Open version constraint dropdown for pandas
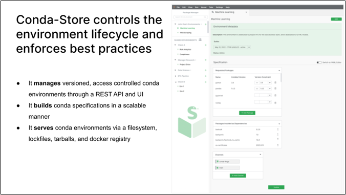This screenshot has width=346, height=195. click(270, 89)
